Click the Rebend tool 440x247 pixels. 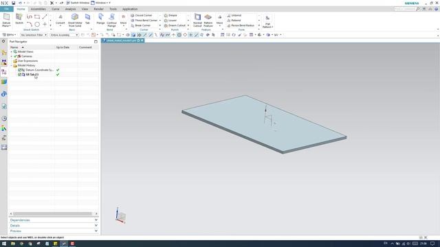tap(234, 21)
